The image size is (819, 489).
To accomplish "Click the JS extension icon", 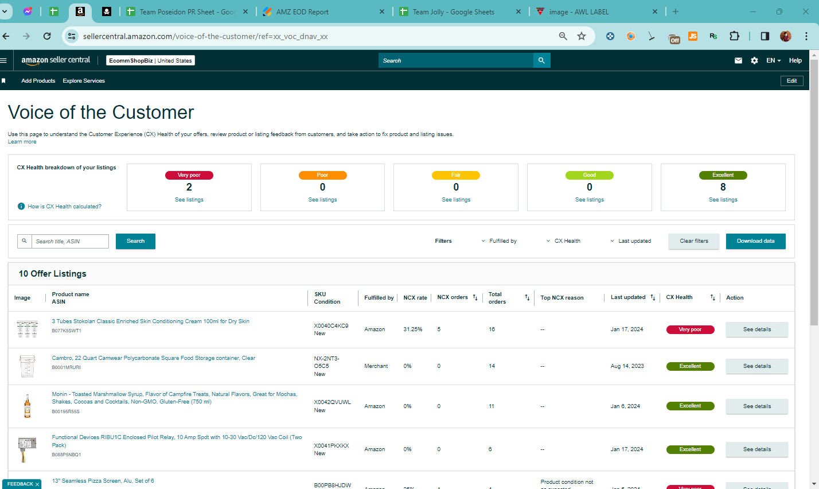I will coord(693,36).
